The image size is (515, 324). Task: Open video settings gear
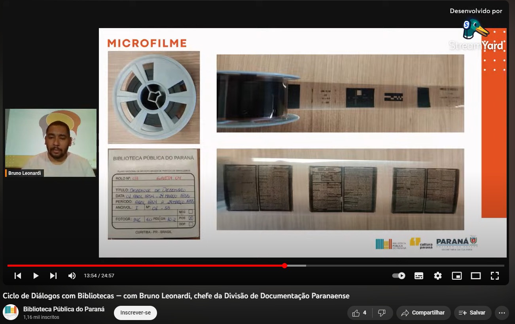[x=438, y=276]
